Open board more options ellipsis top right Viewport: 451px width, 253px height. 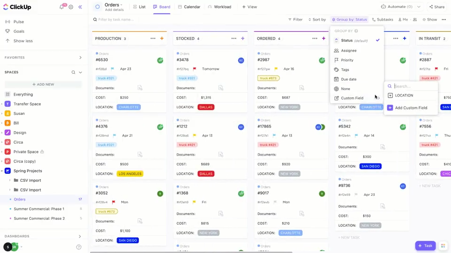pos(444,20)
